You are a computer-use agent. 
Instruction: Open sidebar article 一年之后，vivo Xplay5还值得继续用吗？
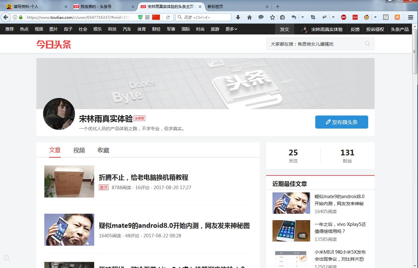click(x=340, y=228)
